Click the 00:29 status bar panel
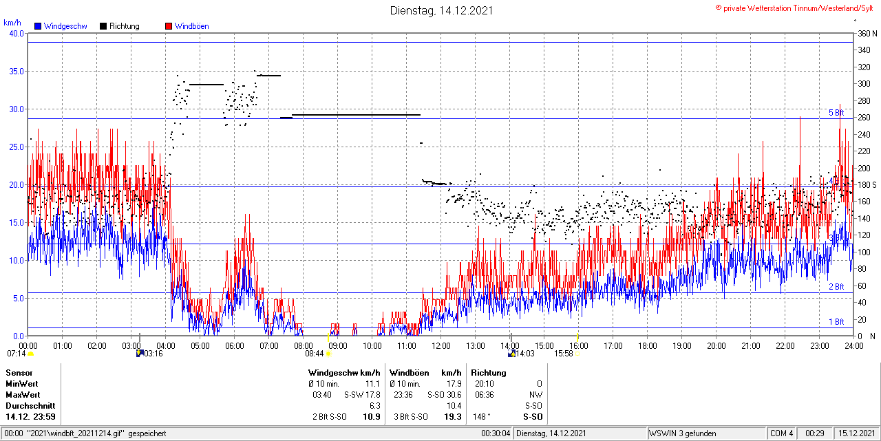This screenshot has width=881, height=441. (x=815, y=433)
